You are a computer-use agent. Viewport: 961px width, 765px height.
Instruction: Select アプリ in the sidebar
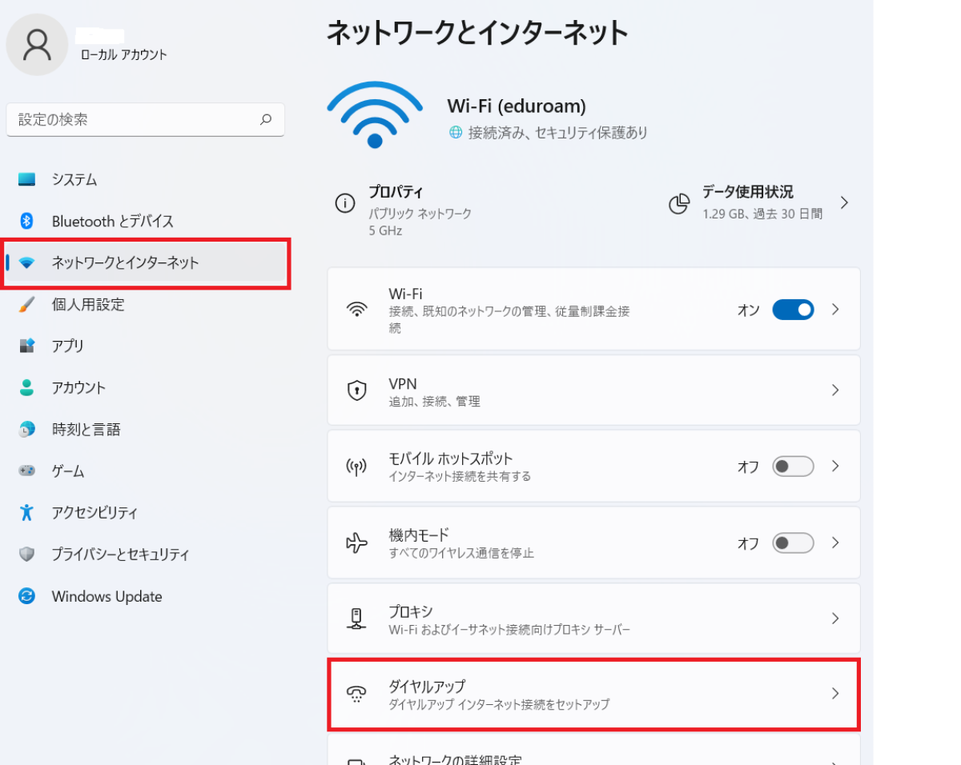click(x=146, y=346)
